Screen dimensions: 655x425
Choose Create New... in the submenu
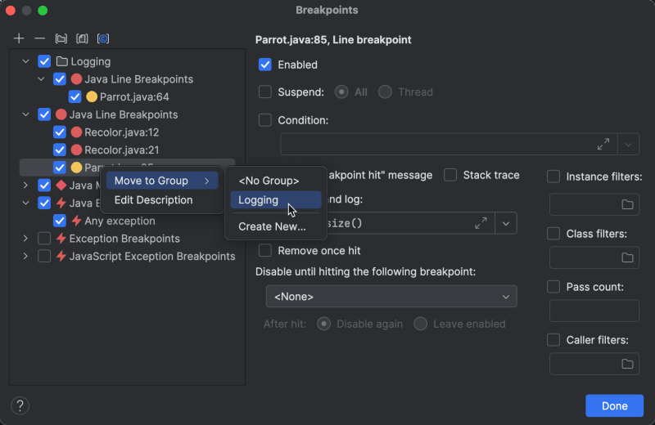(x=272, y=226)
